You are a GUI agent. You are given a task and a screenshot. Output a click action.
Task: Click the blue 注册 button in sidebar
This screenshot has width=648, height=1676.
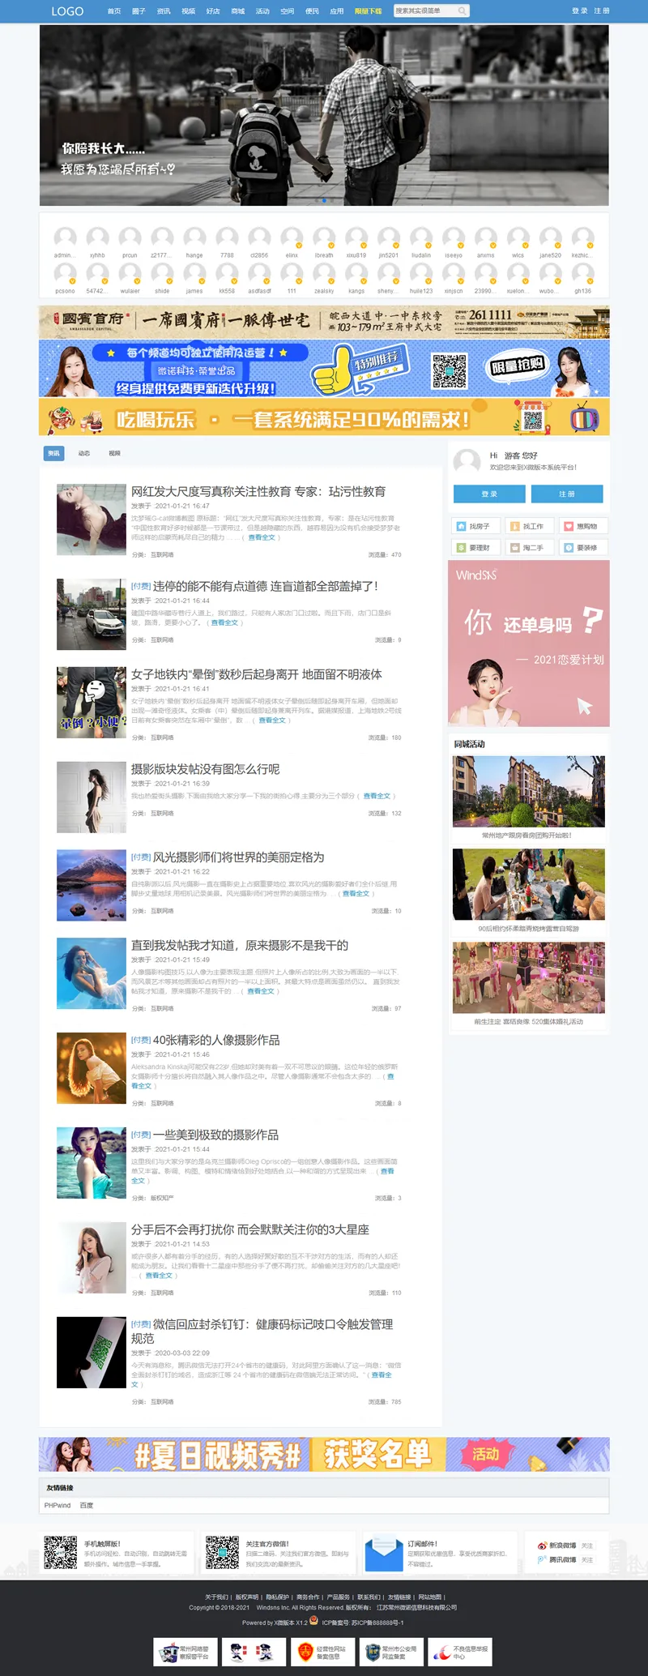point(567,494)
